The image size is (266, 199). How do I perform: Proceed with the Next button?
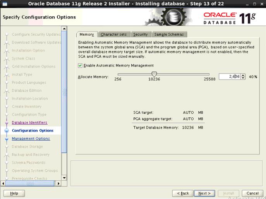pos(204,193)
